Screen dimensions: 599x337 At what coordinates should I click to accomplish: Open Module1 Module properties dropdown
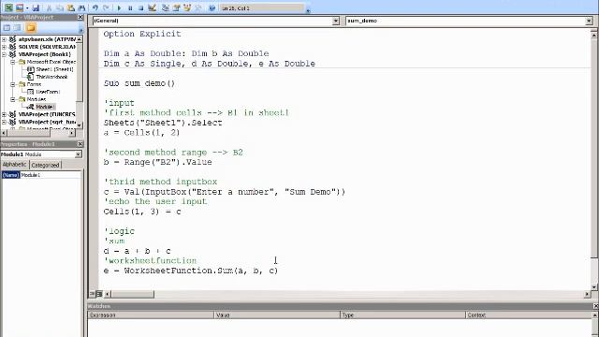(78, 154)
